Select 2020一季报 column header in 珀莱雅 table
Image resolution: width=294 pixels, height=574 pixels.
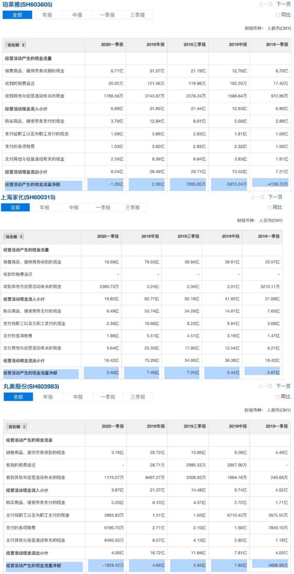click(112, 45)
